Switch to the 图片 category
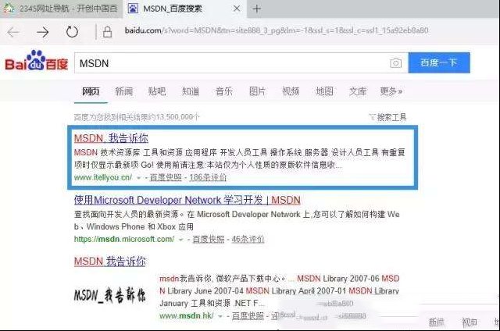Screen dimensions: 500x331 pos(257,92)
